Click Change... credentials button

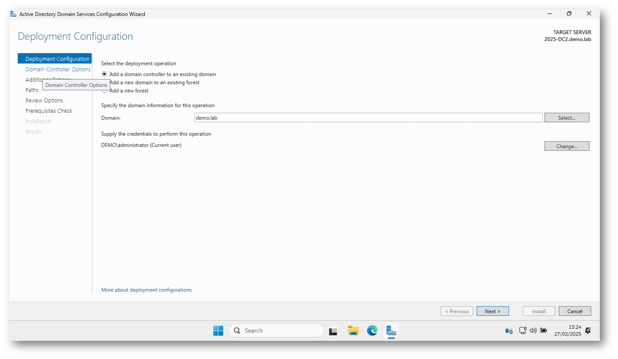click(x=567, y=146)
